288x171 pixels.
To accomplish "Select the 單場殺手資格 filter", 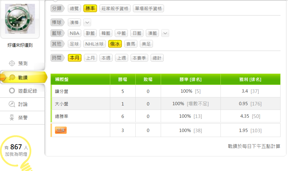I will 148,8.
